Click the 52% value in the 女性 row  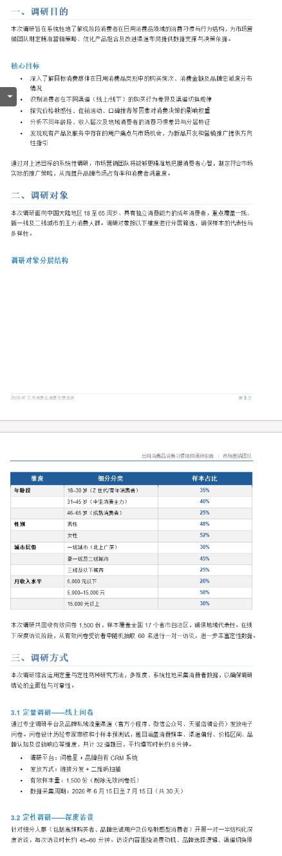(x=205, y=535)
